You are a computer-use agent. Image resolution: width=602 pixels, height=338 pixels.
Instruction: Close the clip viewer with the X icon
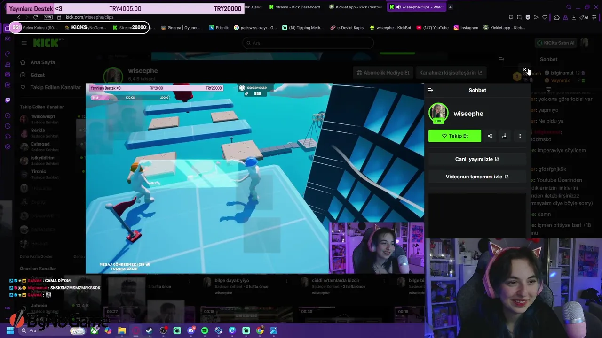pos(524,69)
